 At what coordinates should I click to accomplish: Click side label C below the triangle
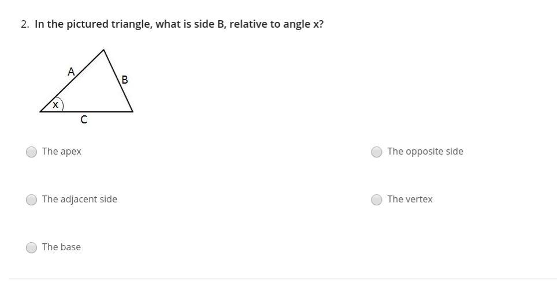point(84,120)
